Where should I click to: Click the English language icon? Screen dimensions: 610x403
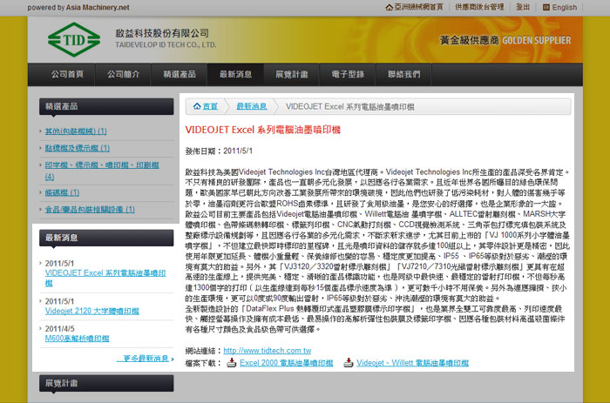(546, 7)
